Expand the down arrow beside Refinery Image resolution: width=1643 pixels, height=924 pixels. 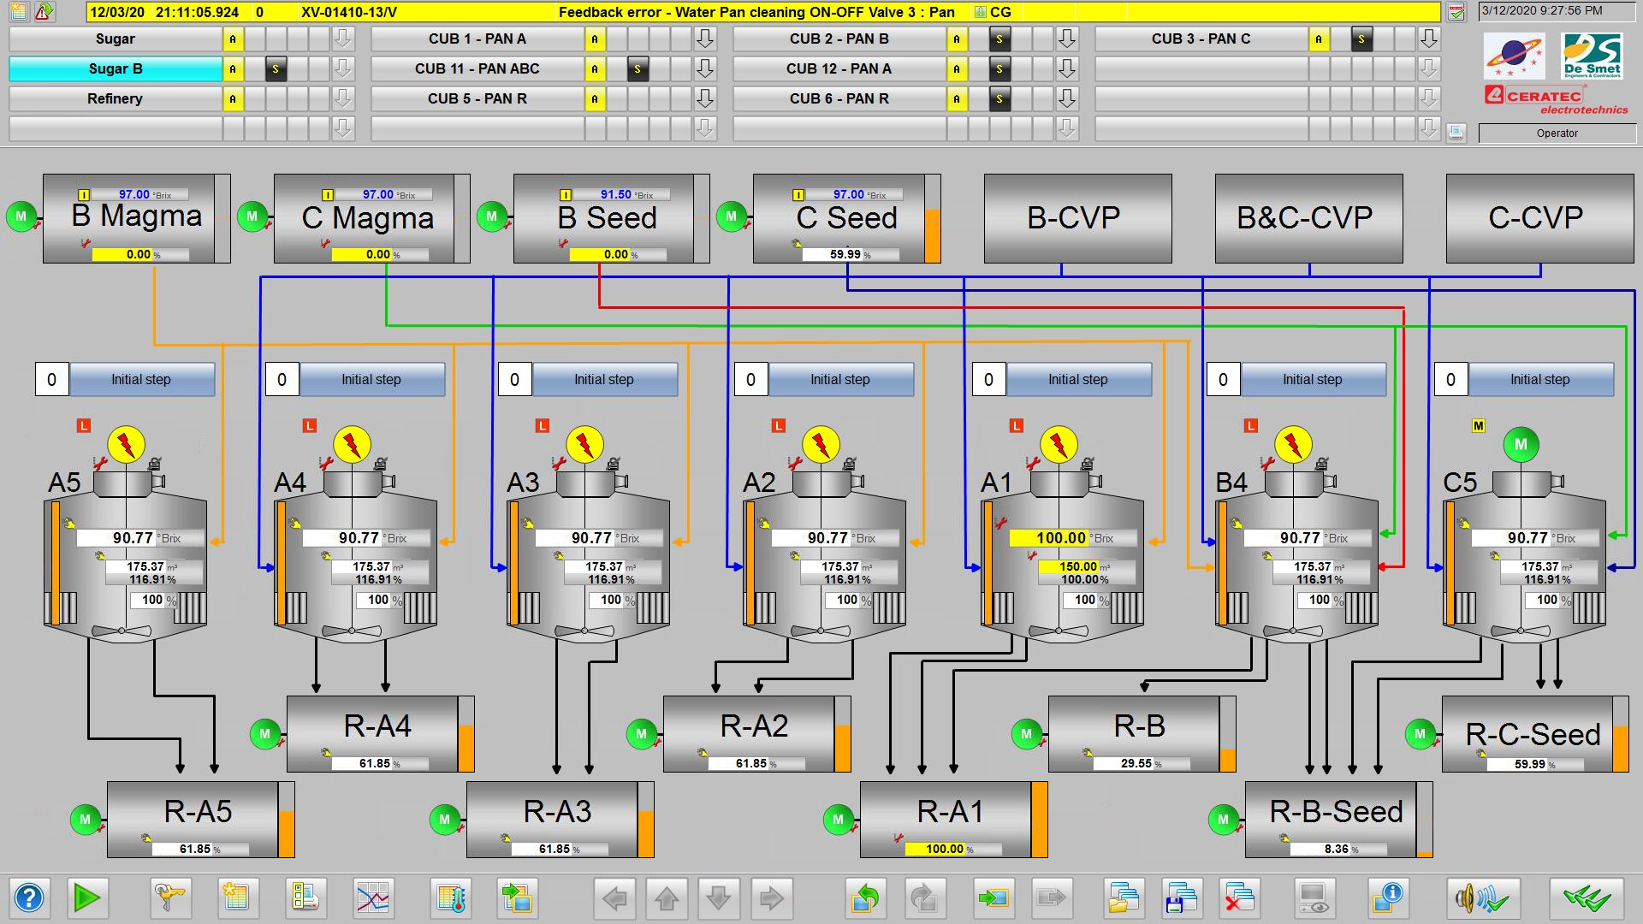(x=342, y=99)
